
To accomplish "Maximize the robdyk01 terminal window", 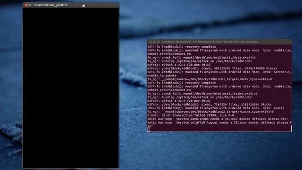I will pos(158,42).
